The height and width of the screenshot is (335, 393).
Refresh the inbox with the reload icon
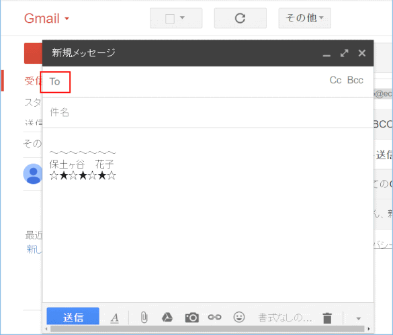tap(240, 18)
